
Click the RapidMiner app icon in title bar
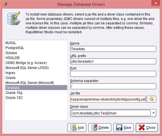click(x=5, y=4)
